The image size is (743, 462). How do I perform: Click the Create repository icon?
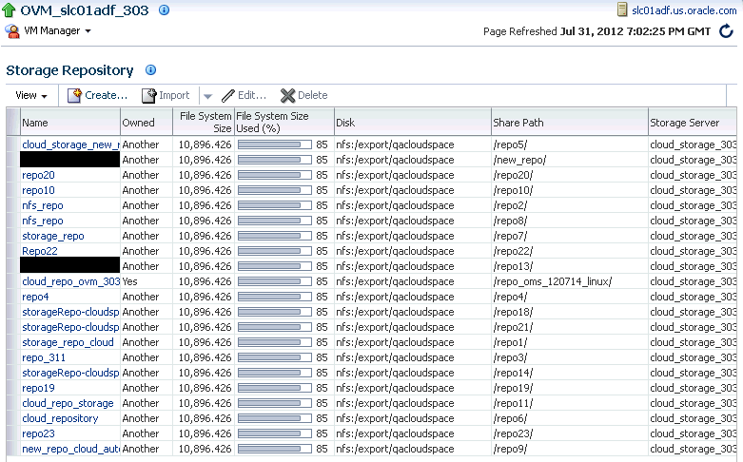(74, 95)
